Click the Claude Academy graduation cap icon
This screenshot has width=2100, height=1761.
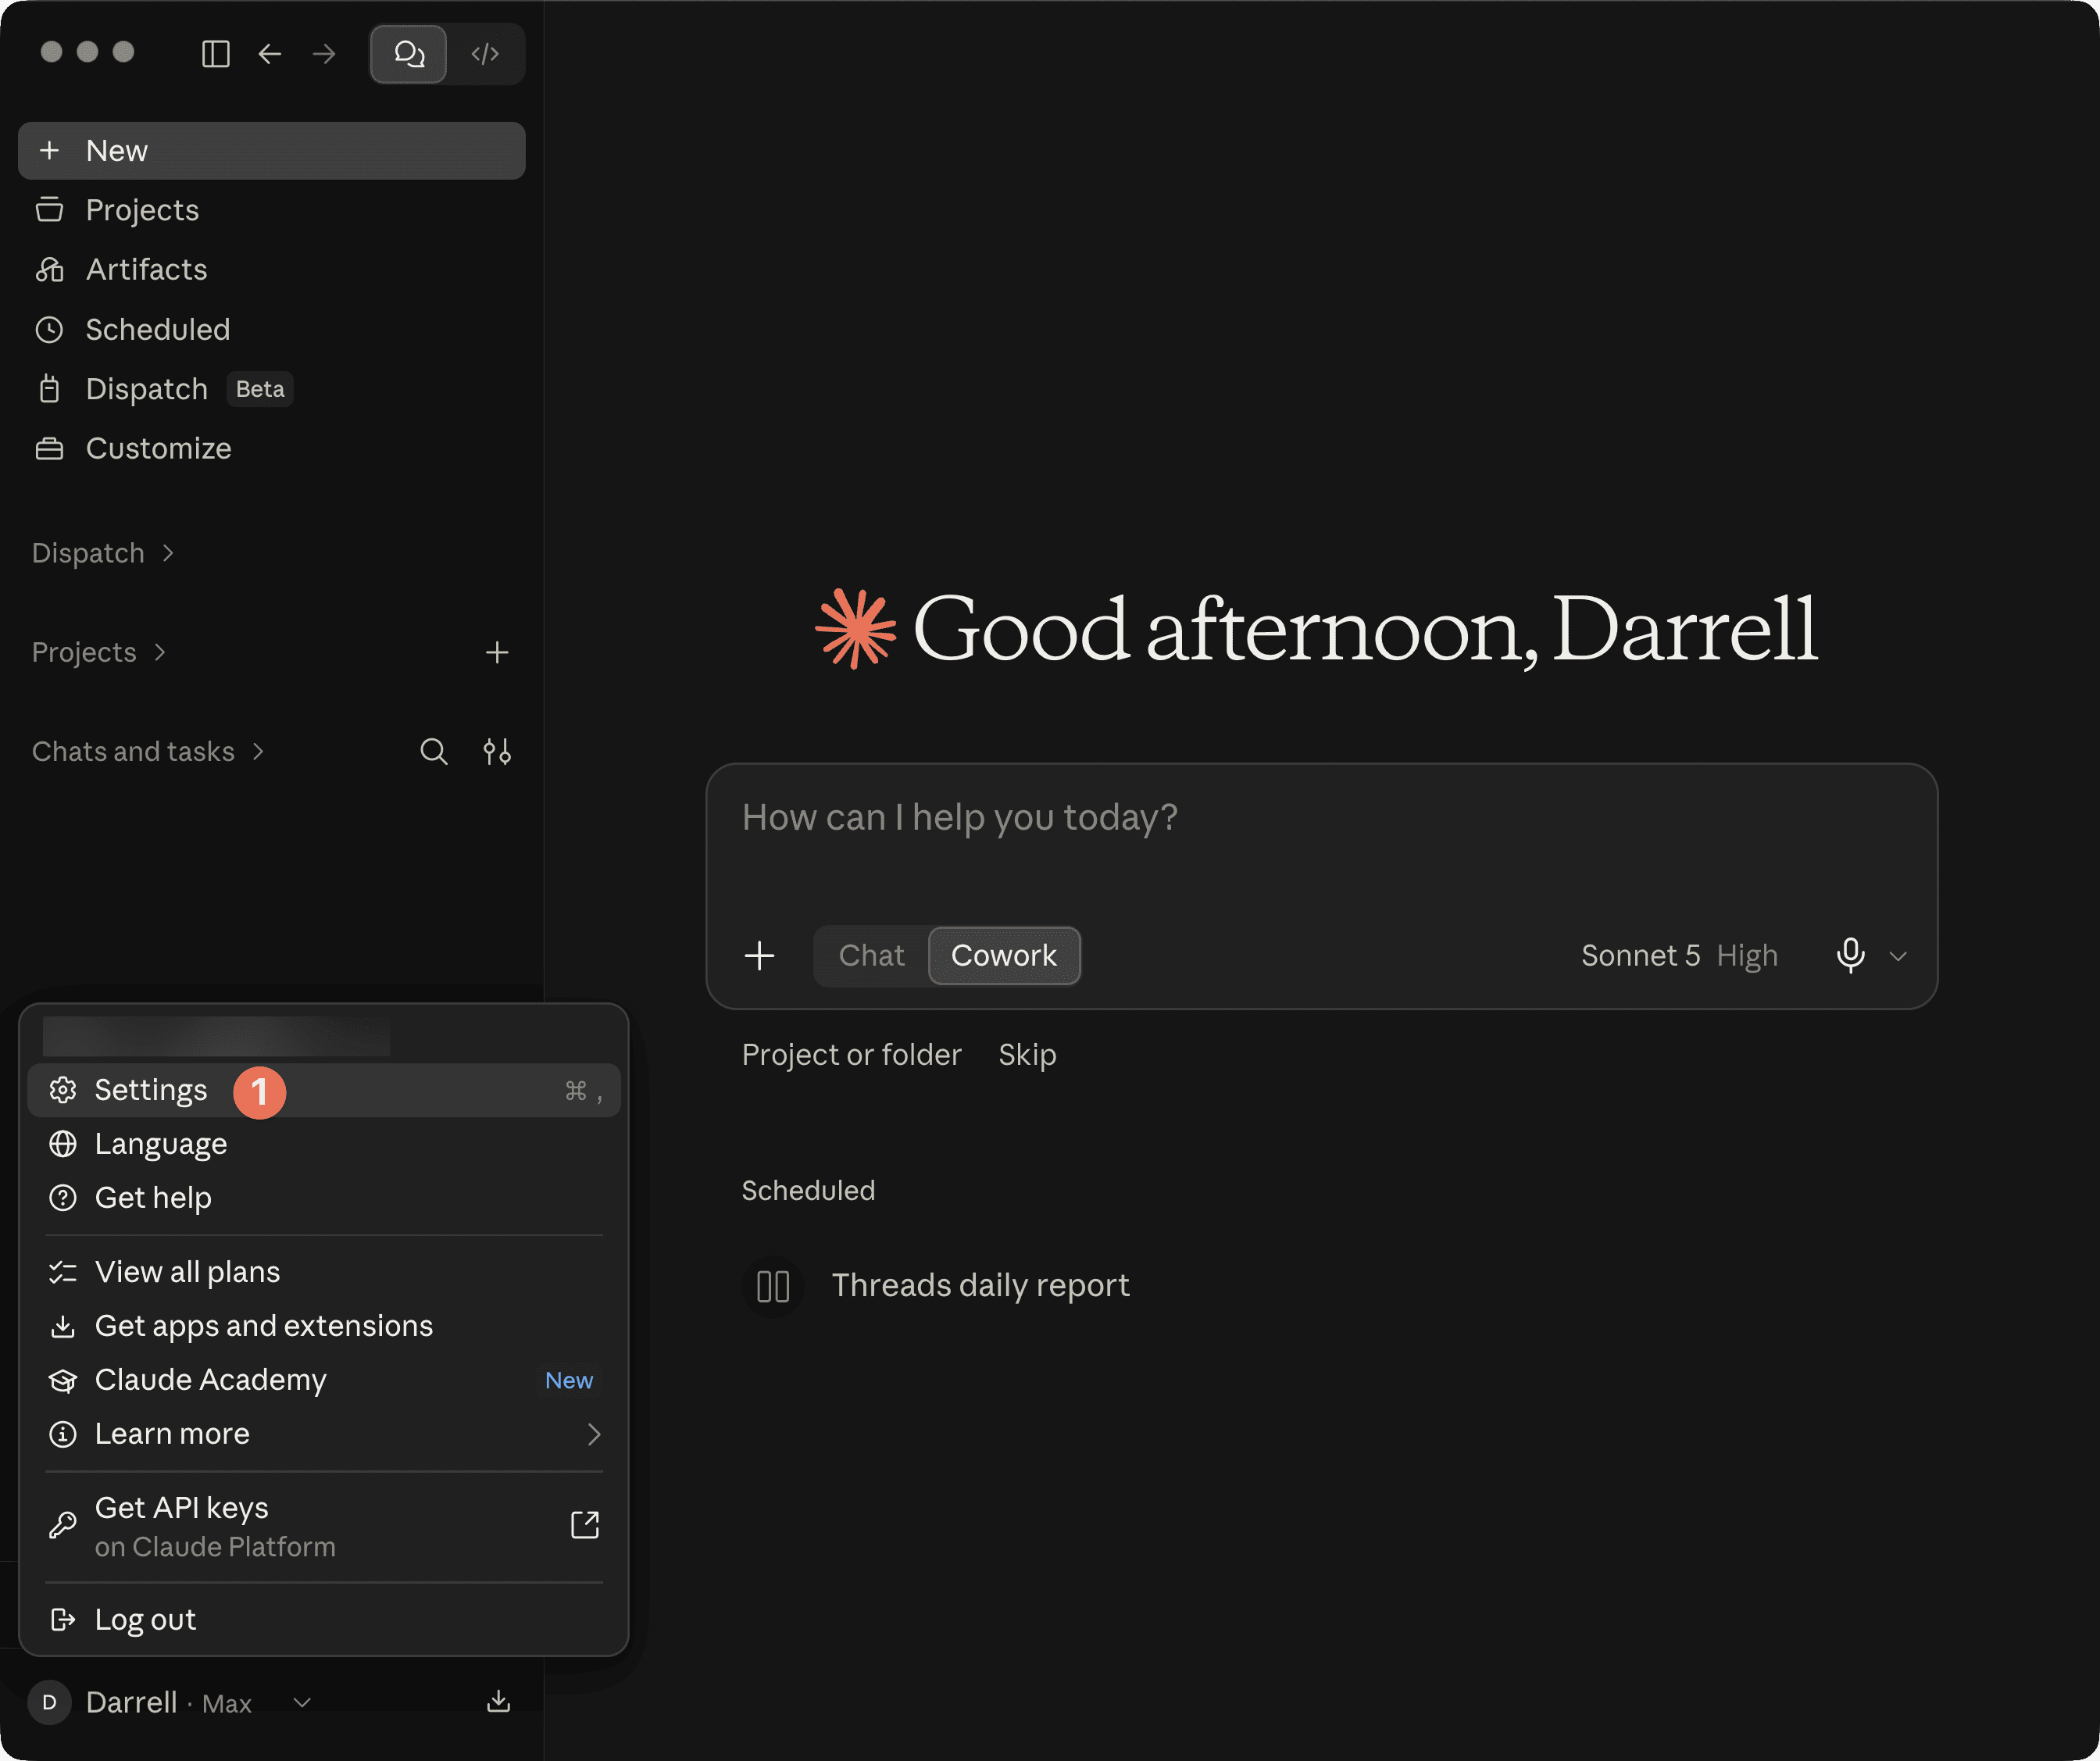[x=63, y=1381]
